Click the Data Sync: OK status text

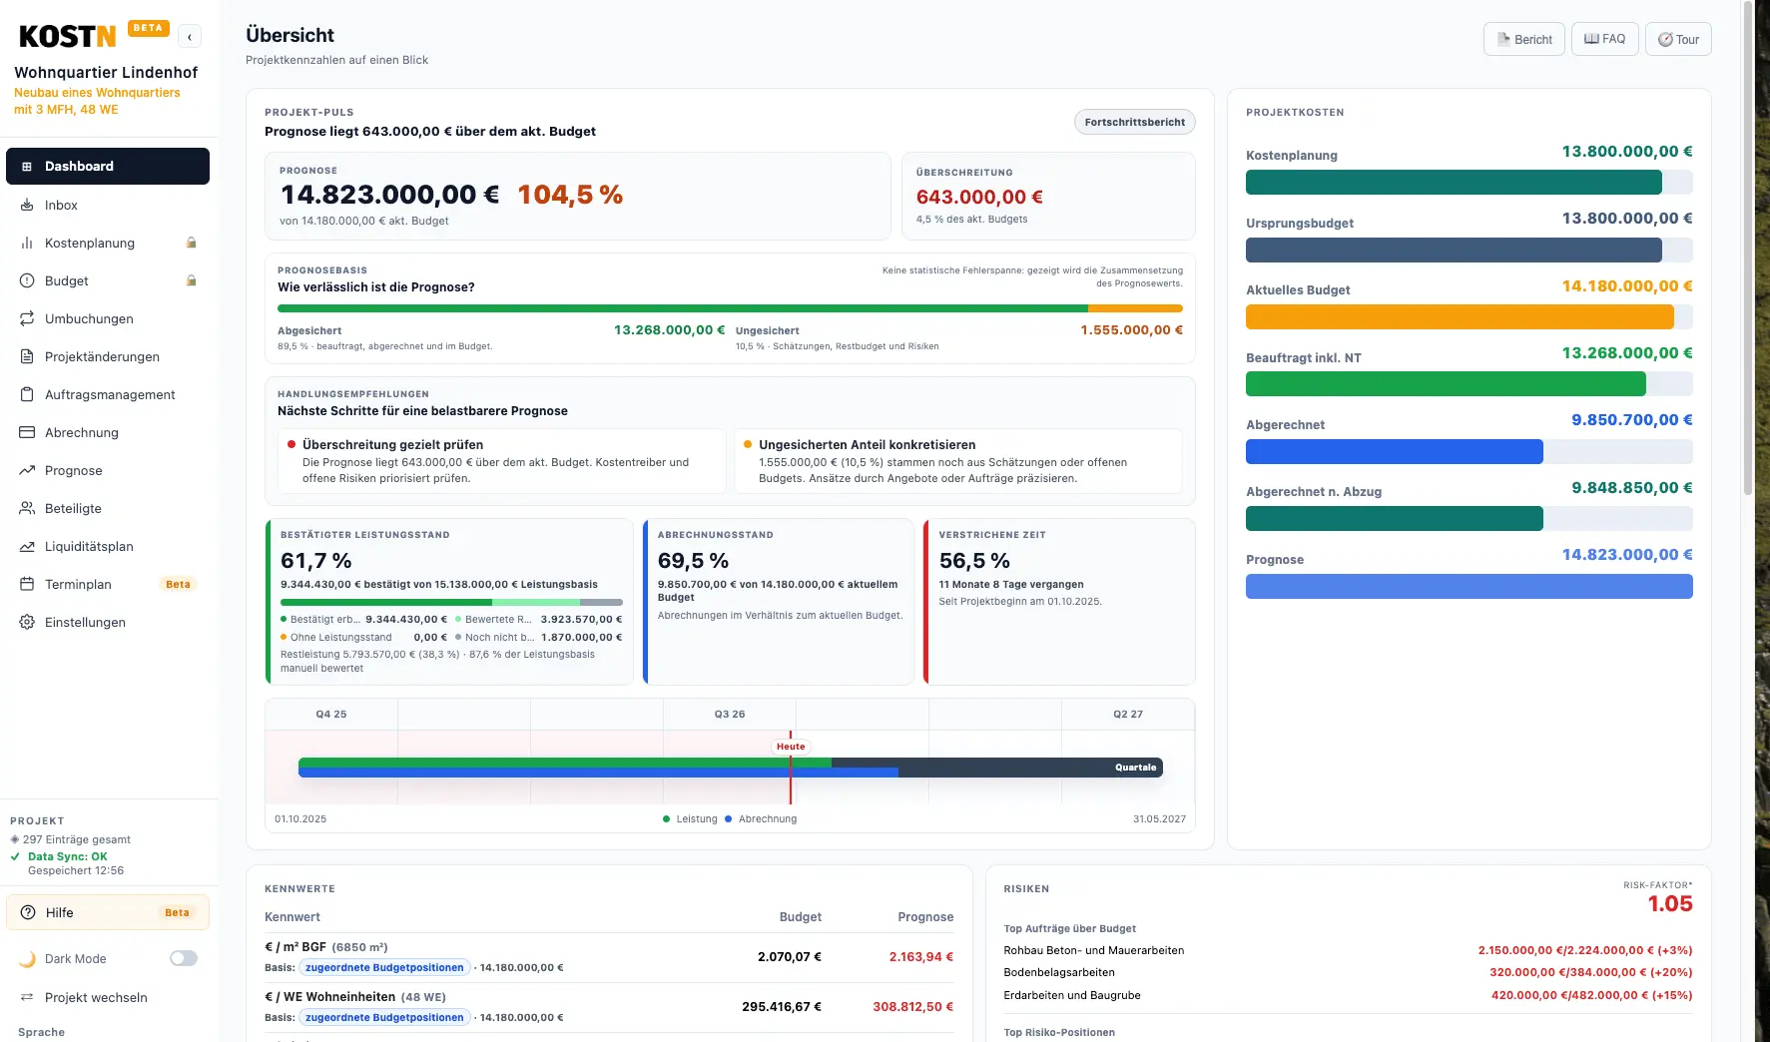(67, 856)
